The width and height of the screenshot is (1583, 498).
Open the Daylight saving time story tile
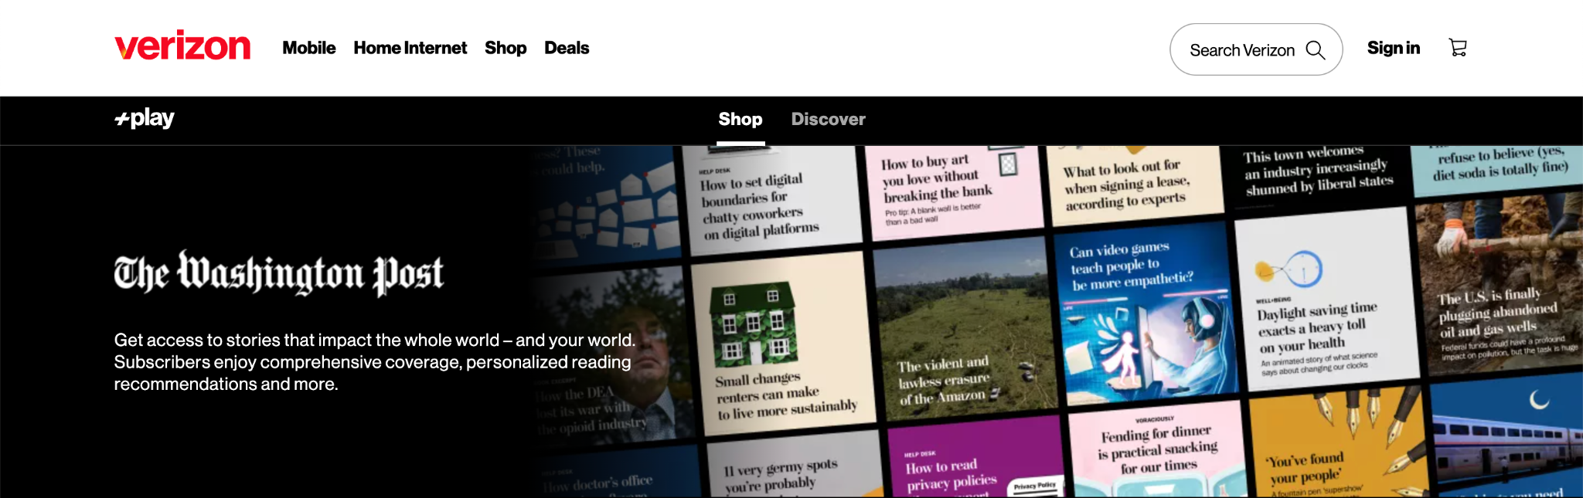click(1327, 299)
